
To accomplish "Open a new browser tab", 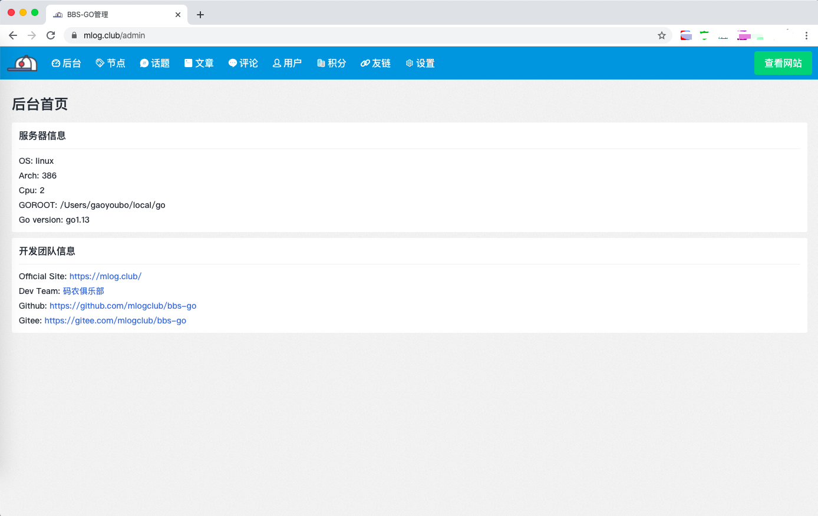I will tap(200, 15).
